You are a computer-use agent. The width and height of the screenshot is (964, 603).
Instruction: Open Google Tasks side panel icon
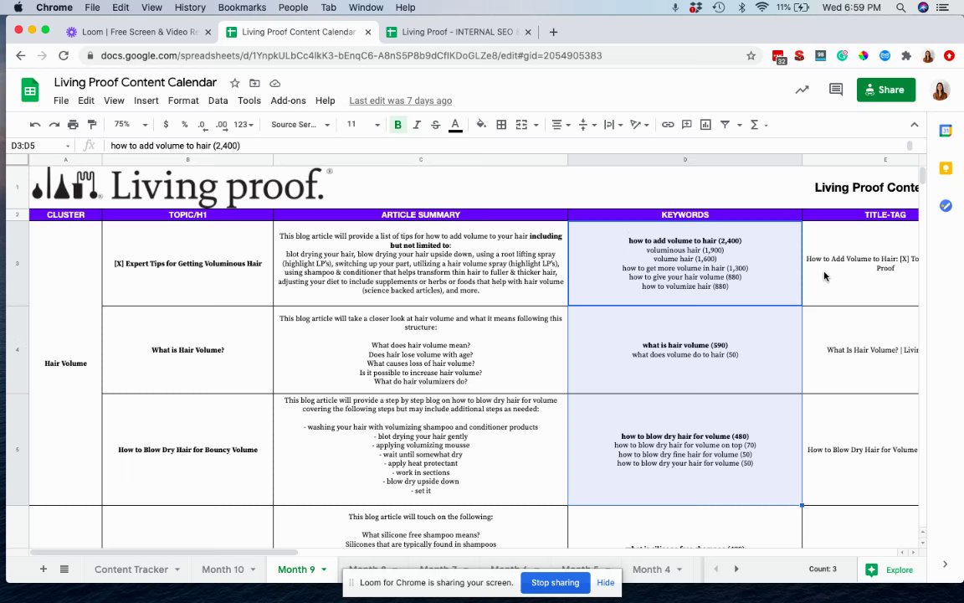[x=946, y=205]
